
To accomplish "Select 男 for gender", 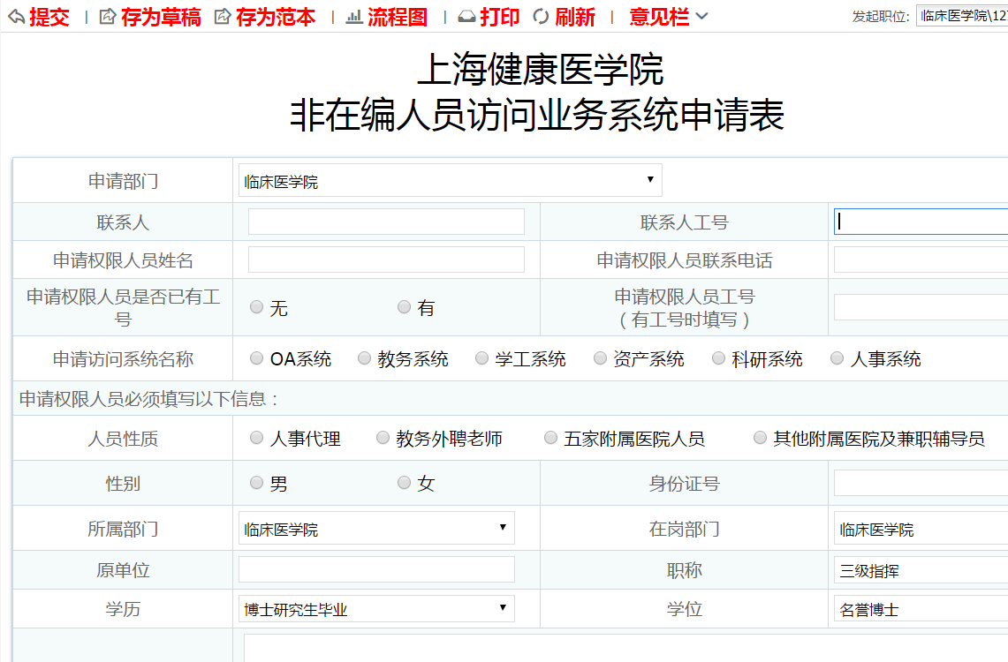I will [256, 483].
